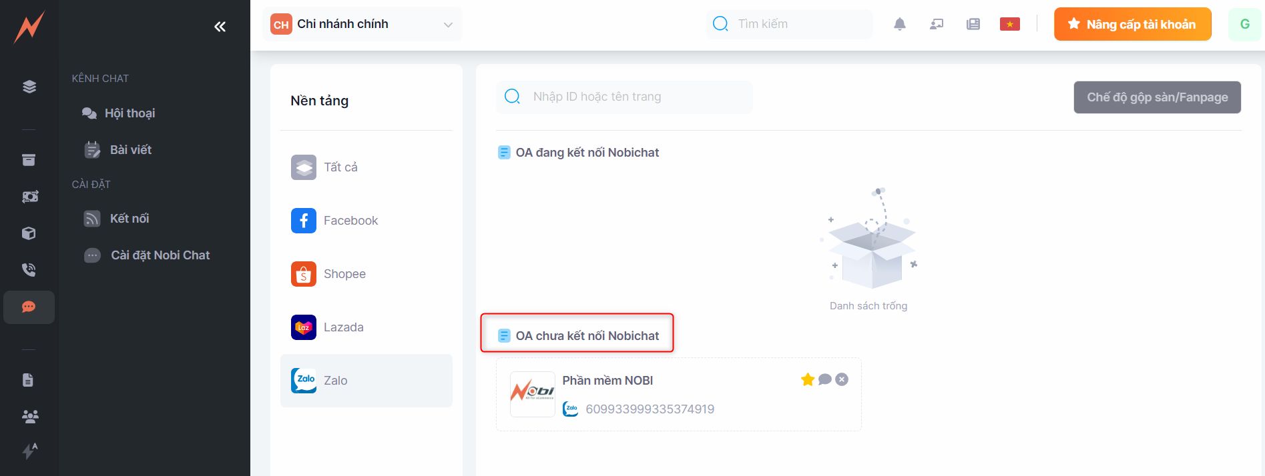Select the chat bubble sidebar icon
1265x476 pixels.
[29, 307]
